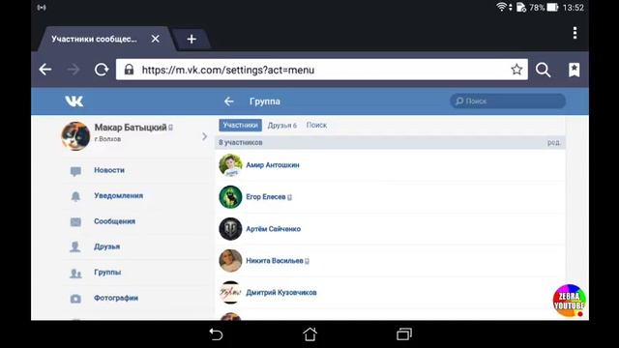Click Фотографии camera icon
Image resolution: width=619 pixels, height=348 pixels.
point(75,299)
